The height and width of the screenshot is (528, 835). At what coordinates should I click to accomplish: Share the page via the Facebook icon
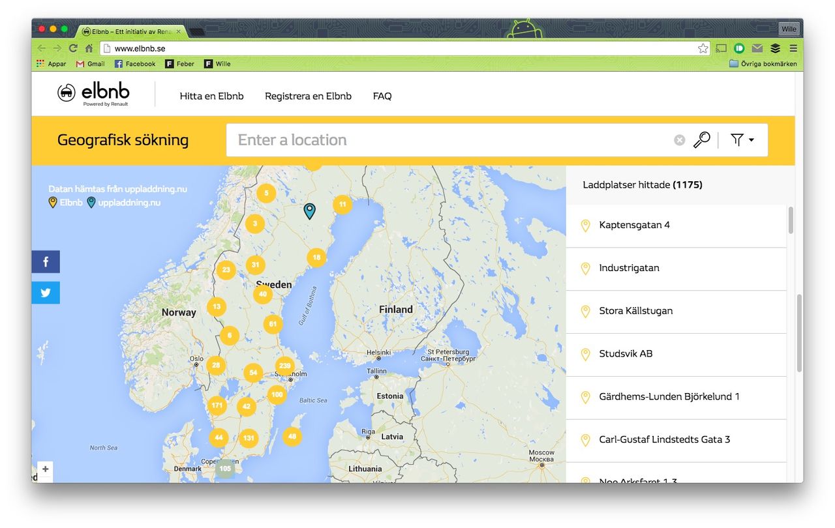[45, 261]
